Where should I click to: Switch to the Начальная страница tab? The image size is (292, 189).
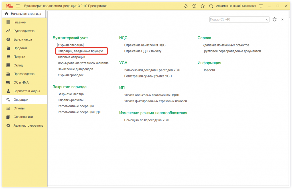click(23, 14)
